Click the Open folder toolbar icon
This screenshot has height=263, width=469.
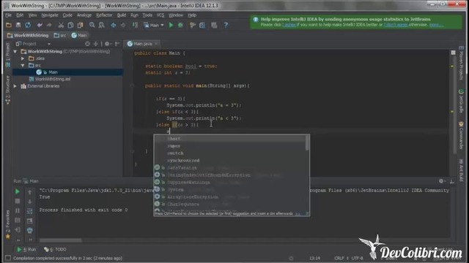coord(9,26)
